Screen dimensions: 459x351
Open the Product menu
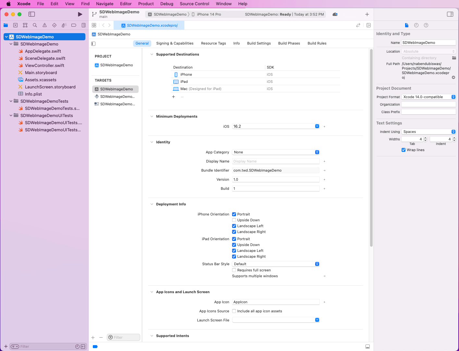click(146, 4)
